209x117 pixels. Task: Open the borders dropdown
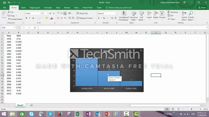pos(42,18)
